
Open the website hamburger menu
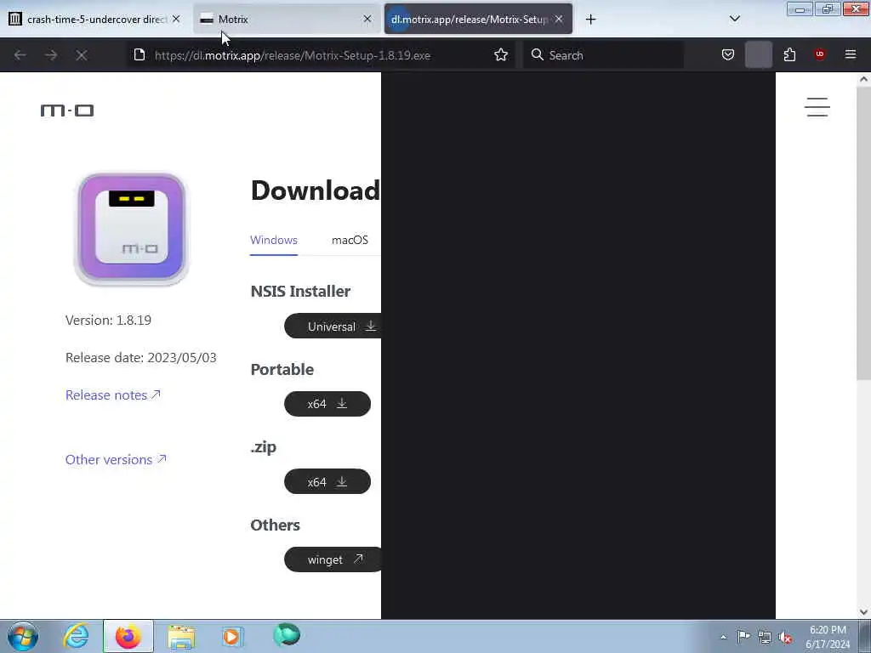tap(817, 107)
